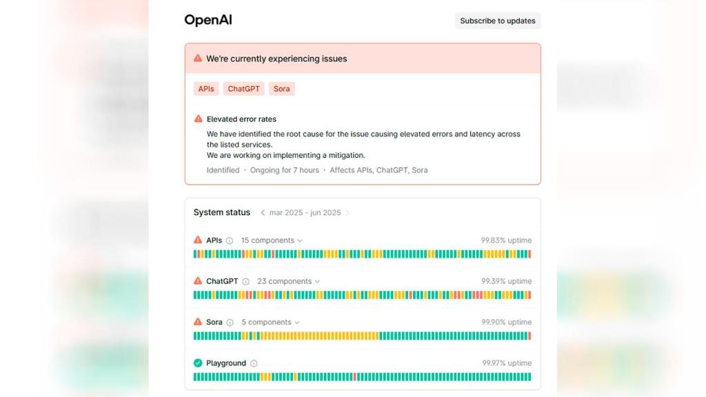Click the warning triangle in the issues banner
The width and height of the screenshot is (706, 397).
tap(198, 59)
